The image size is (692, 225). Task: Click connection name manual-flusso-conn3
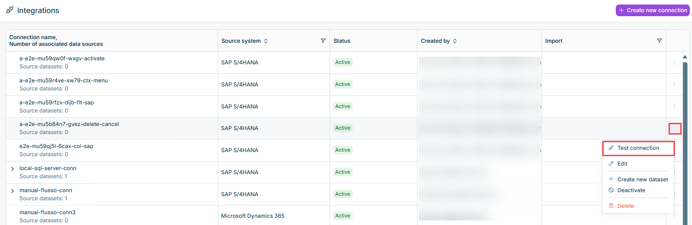click(47, 212)
